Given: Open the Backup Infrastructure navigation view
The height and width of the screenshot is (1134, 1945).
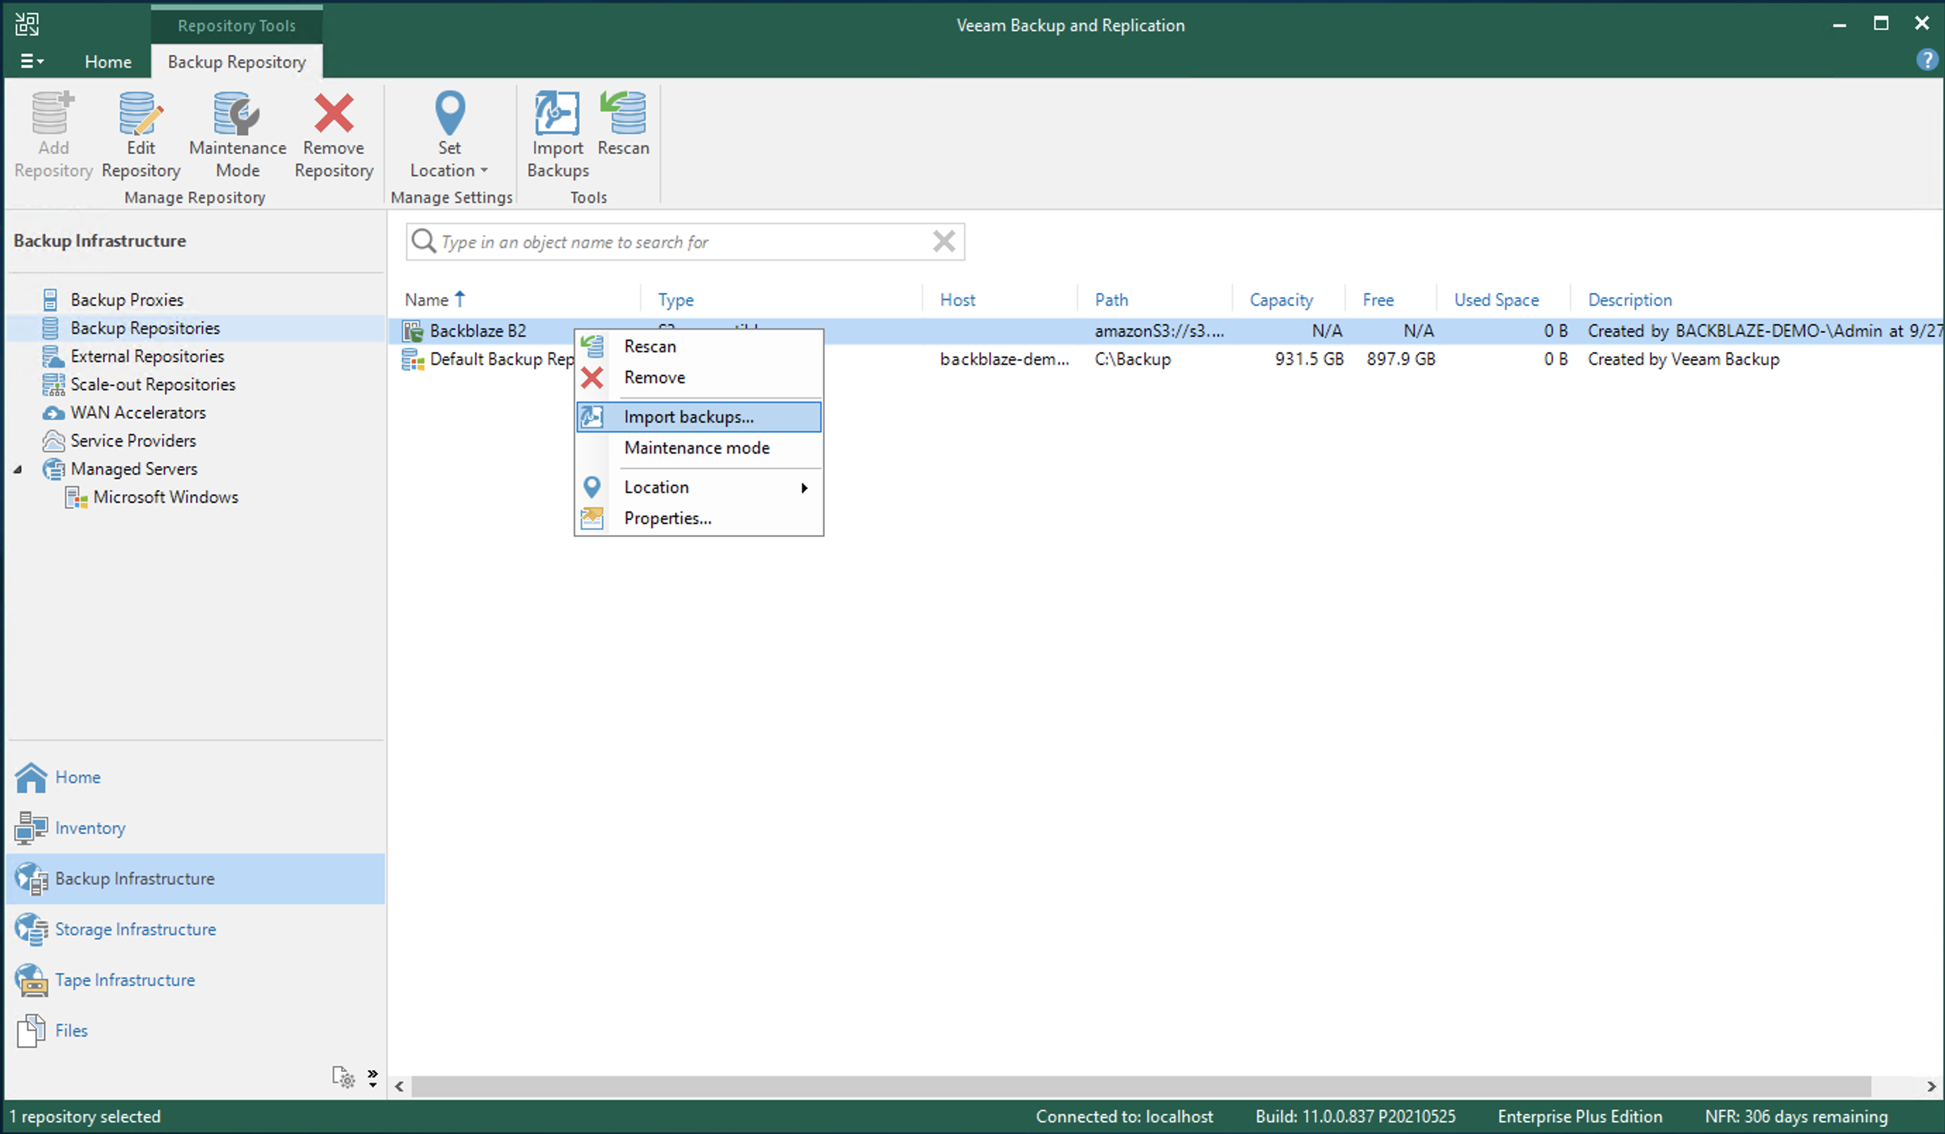Looking at the screenshot, I should (x=194, y=878).
